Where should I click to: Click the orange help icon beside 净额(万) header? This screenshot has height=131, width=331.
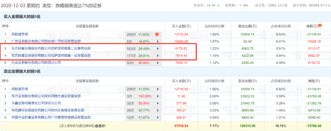click(x=320, y=26)
